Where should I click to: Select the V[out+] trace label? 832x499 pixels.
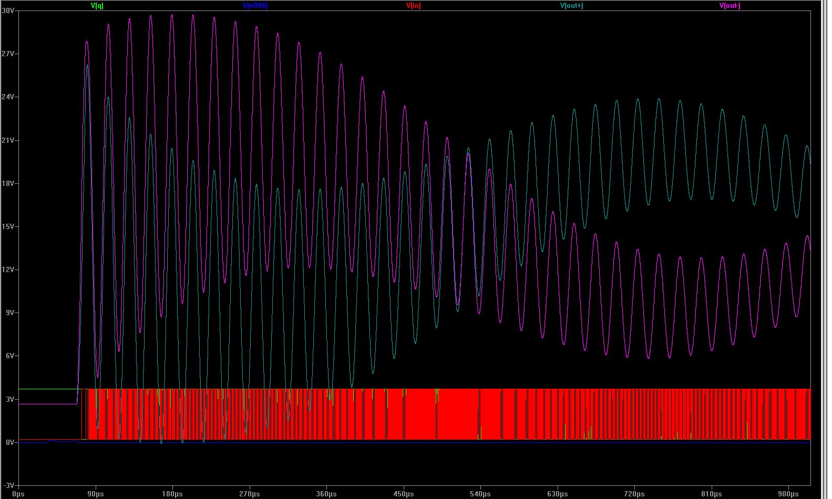571,6
